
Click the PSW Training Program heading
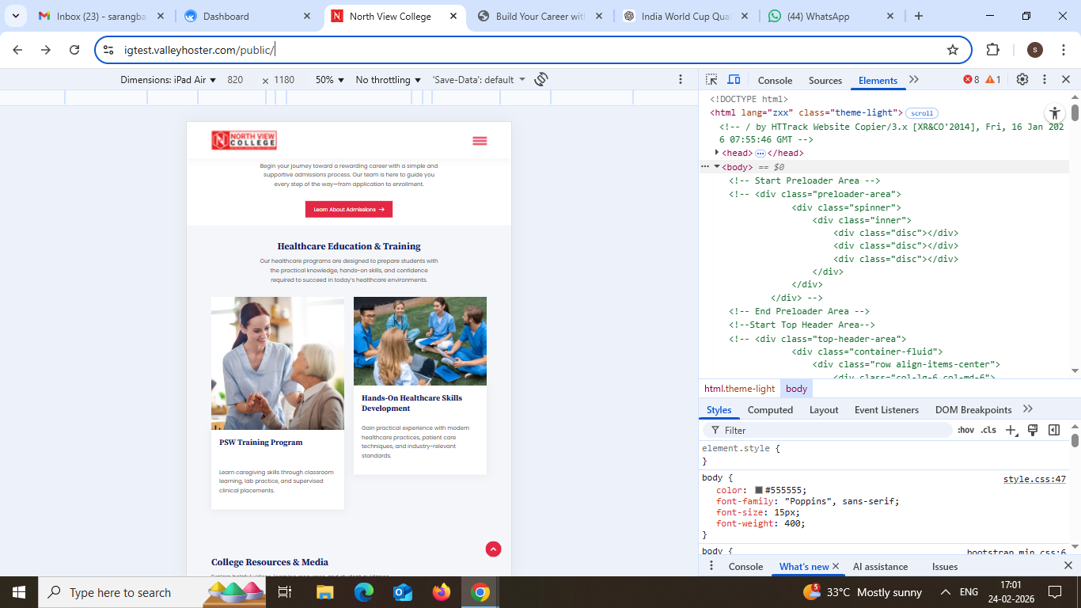(x=260, y=443)
